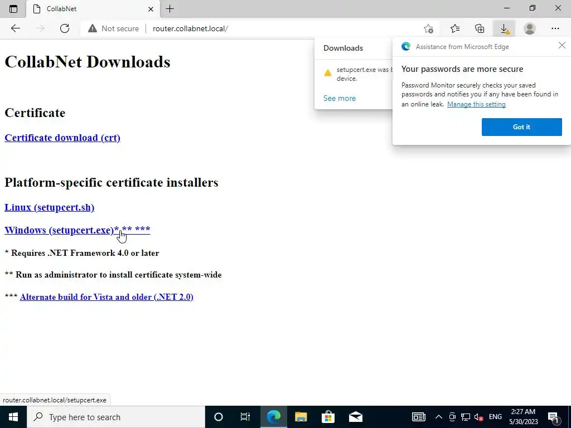571x428 pixels.
Task: Open Microsoft Store from the taskbar
Action: (328, 417)
